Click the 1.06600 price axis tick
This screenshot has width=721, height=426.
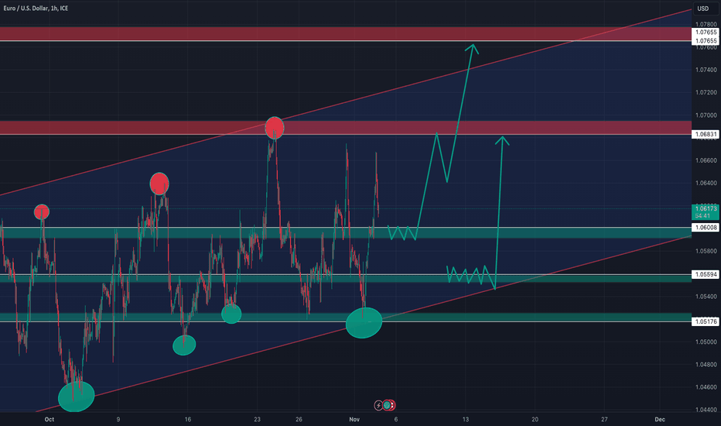(706, 161)
